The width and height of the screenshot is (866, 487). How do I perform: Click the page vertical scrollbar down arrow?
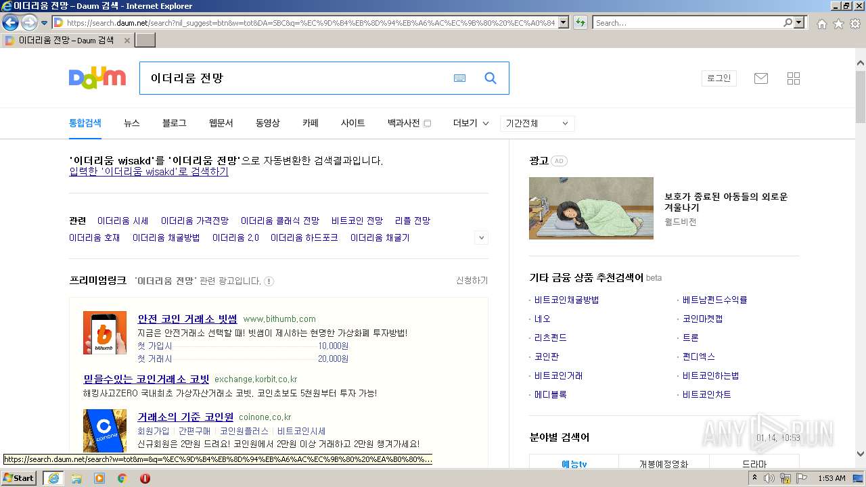point(861,454)
